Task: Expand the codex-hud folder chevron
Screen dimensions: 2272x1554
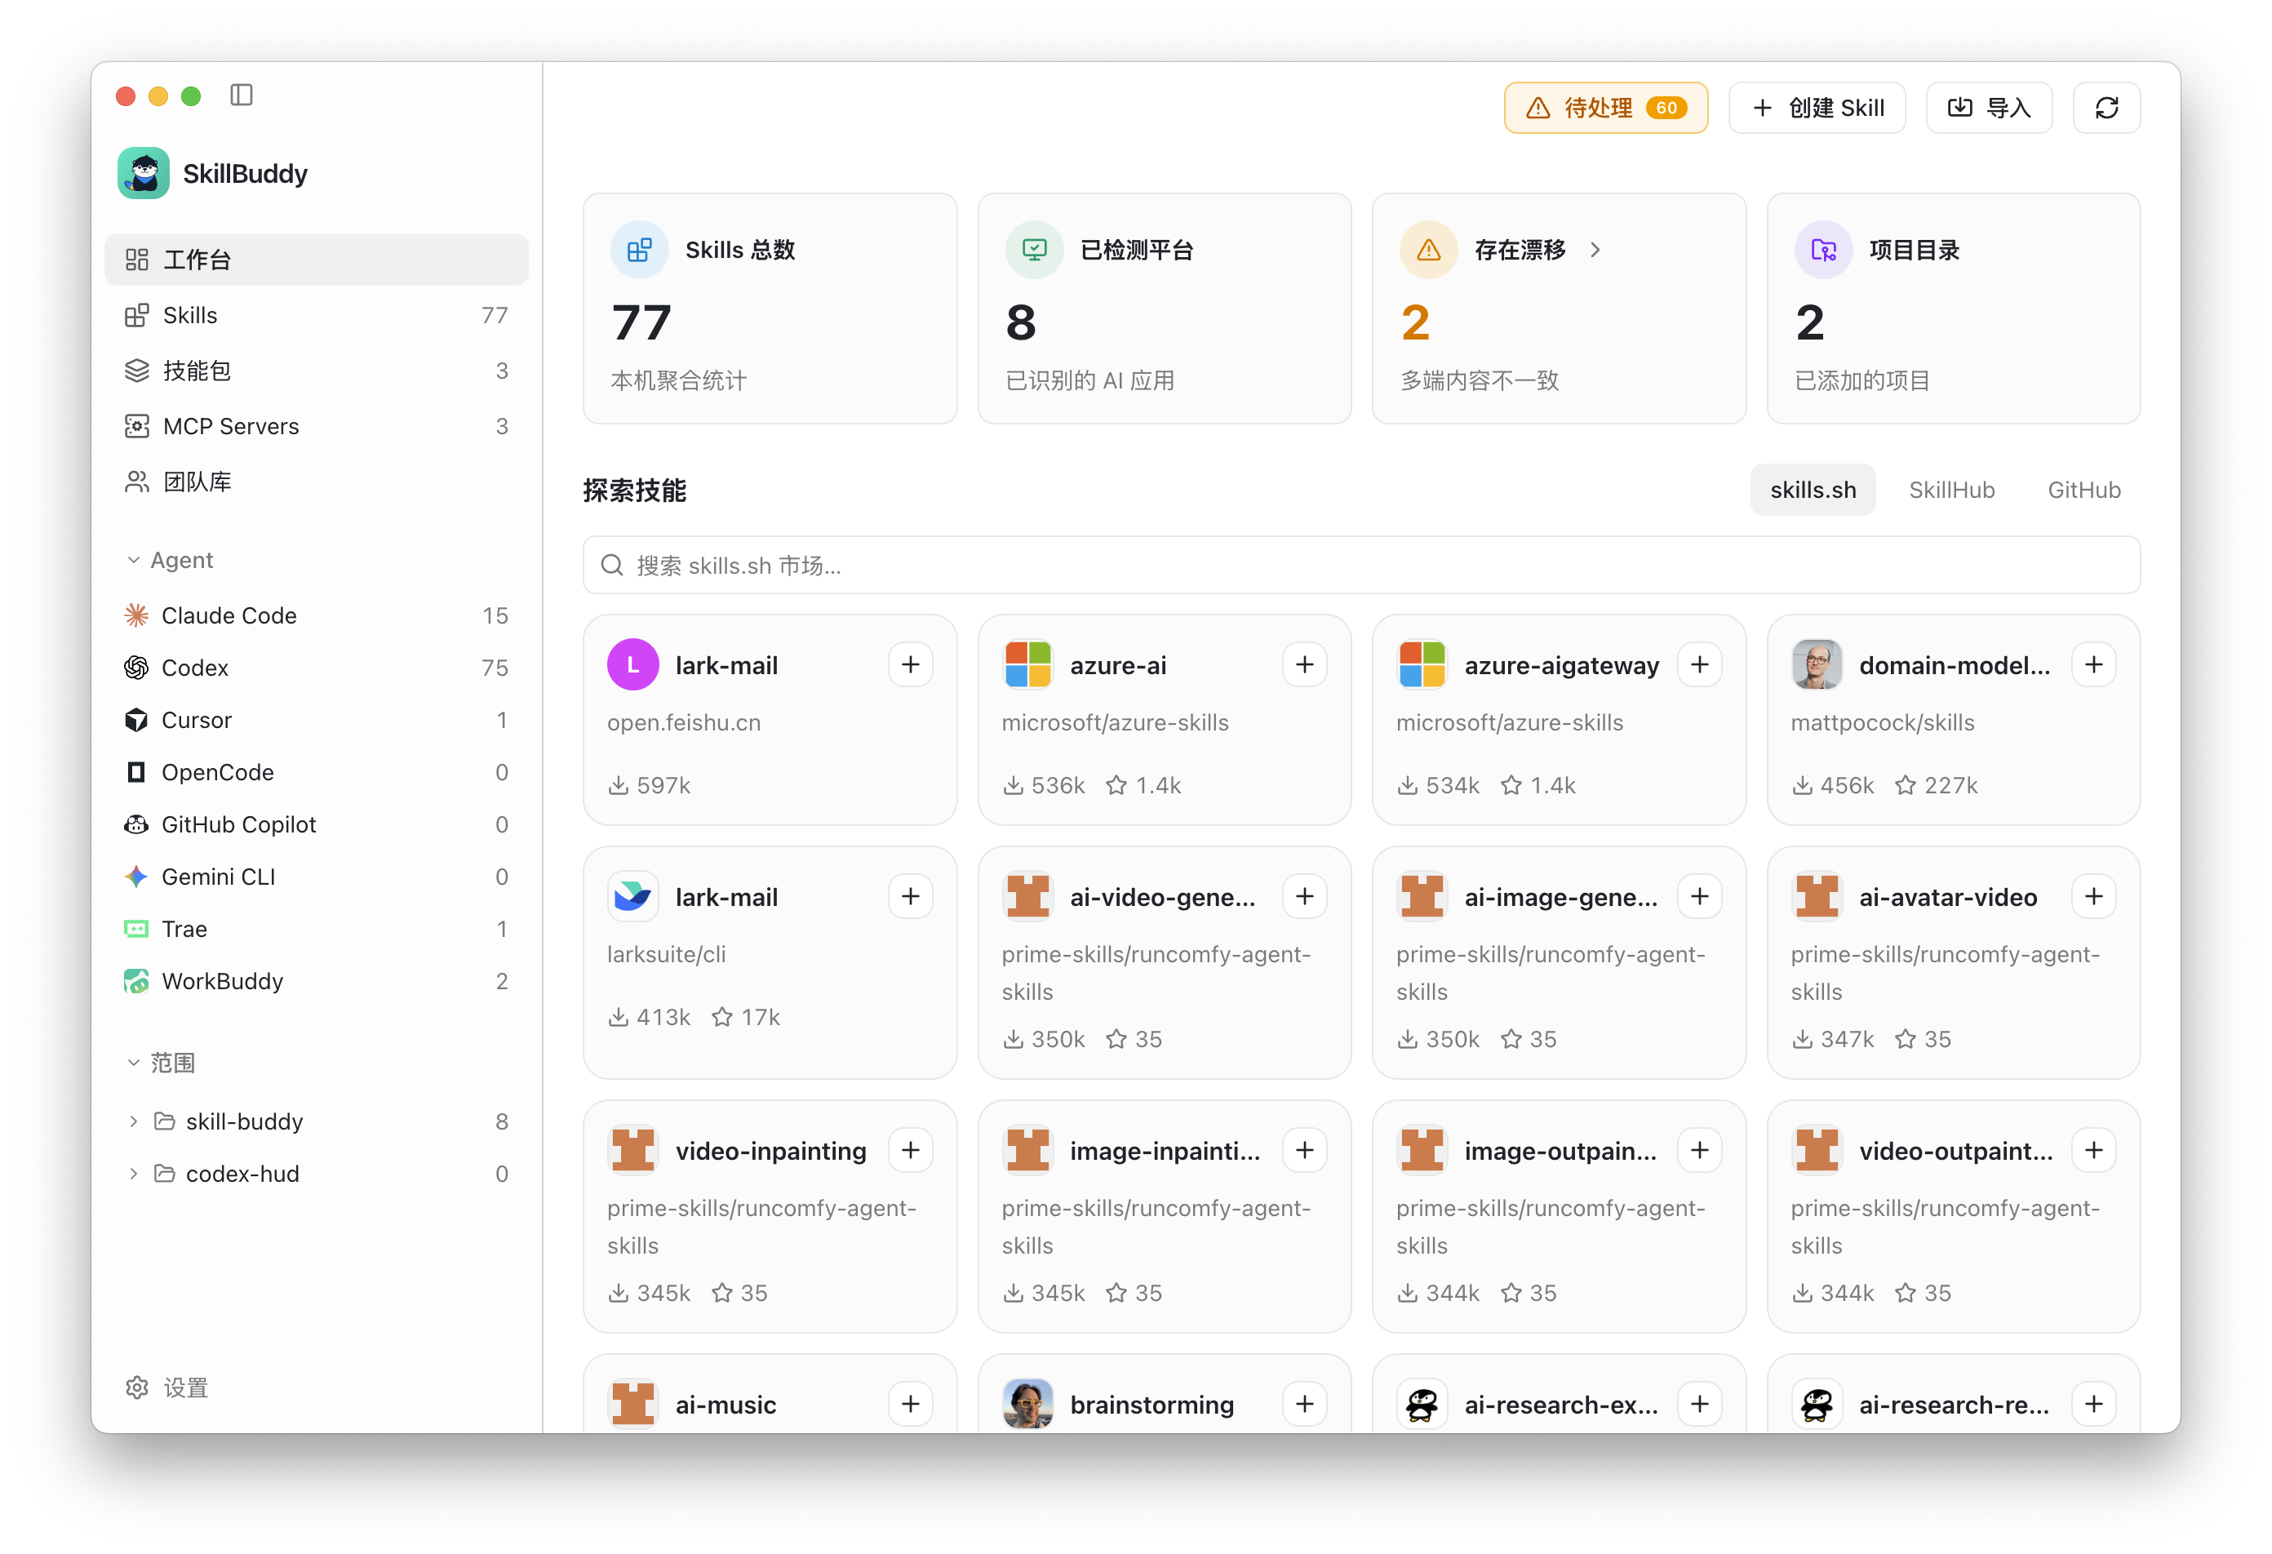Action: pos(133,1174)
